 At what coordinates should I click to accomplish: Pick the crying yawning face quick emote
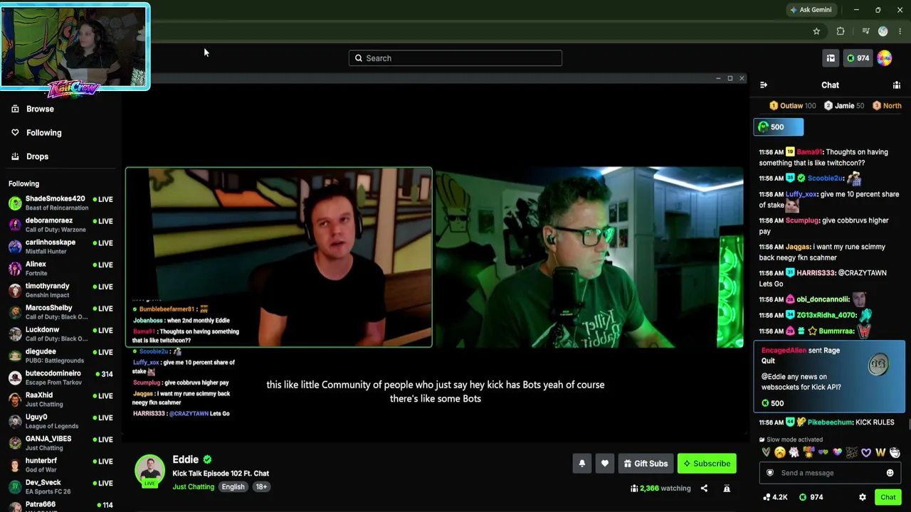click(780, 452)
